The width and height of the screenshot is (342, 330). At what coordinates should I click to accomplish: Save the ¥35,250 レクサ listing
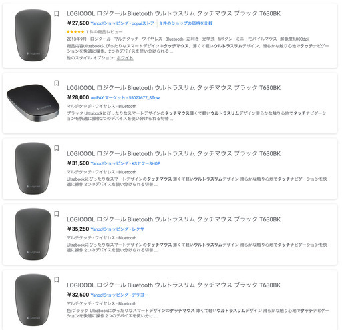57,214
